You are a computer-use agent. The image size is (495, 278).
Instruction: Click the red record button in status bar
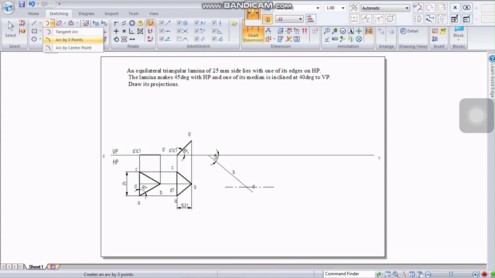(x=484, y=274)
